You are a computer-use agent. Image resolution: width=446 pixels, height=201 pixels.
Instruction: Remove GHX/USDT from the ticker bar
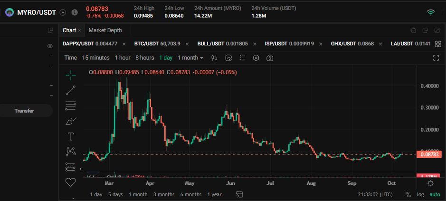point(380,44)
